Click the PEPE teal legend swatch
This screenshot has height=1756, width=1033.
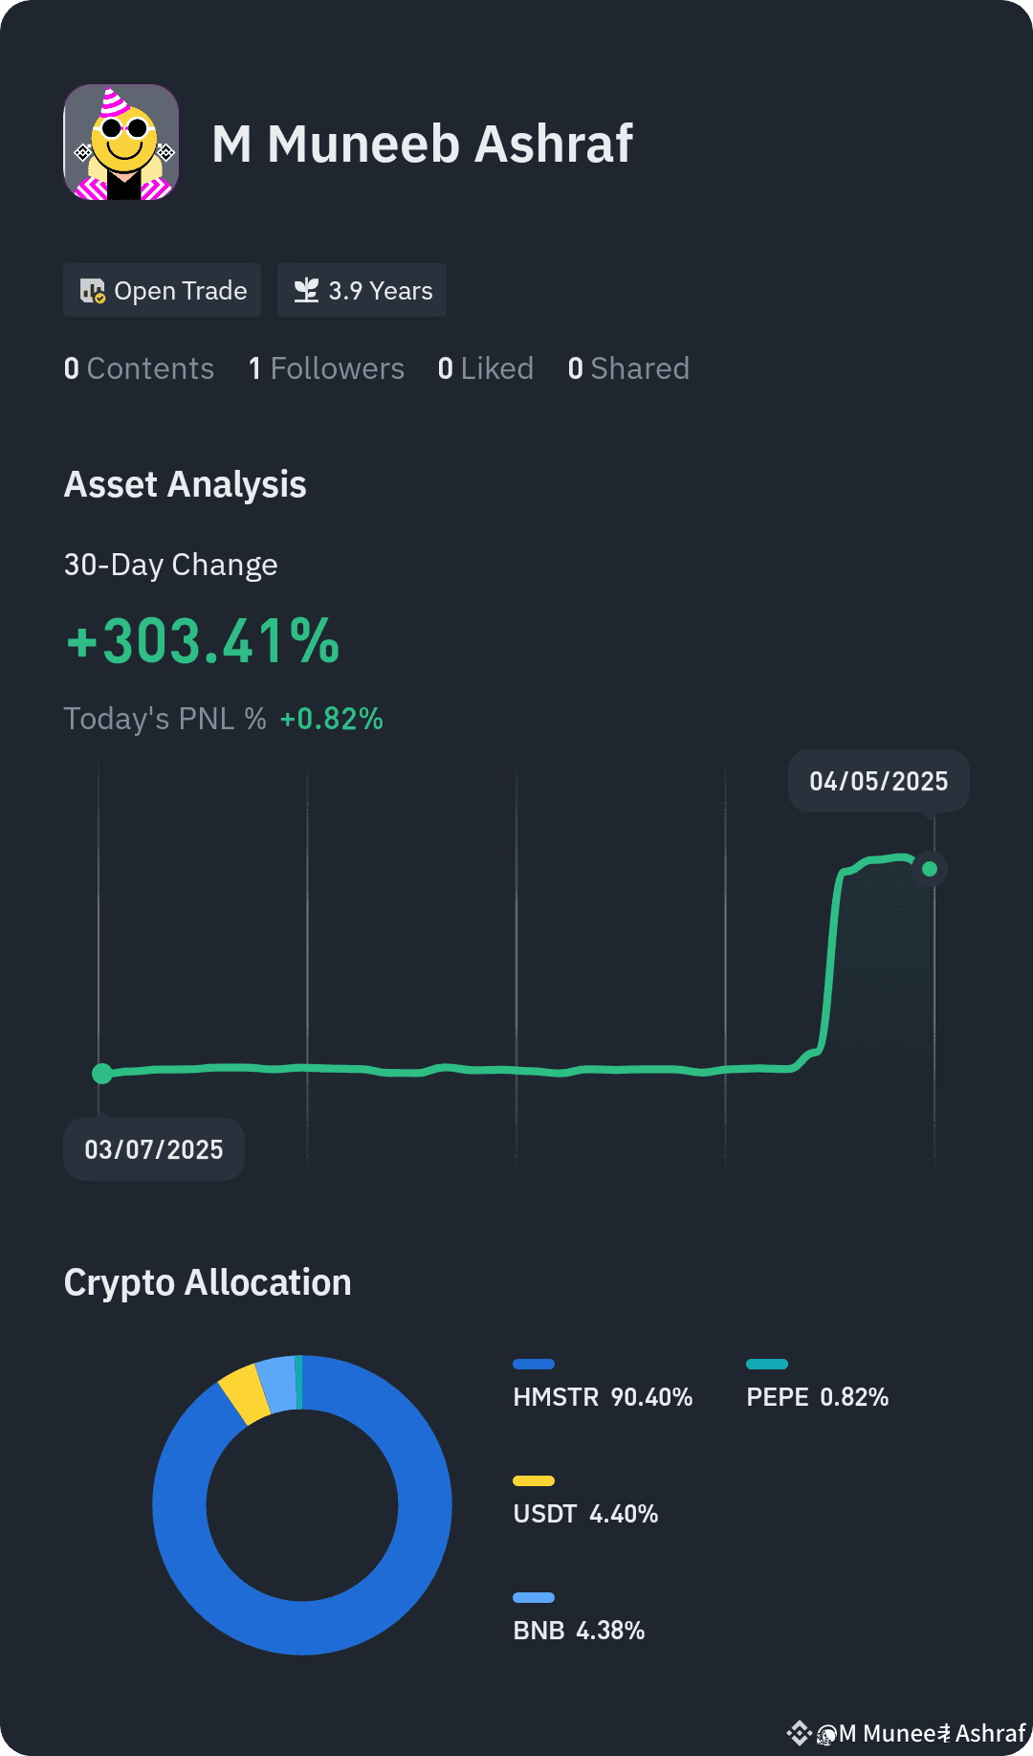[x=767, y=1364]
